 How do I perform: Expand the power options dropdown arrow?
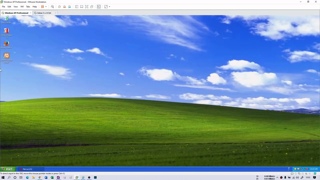46,7
